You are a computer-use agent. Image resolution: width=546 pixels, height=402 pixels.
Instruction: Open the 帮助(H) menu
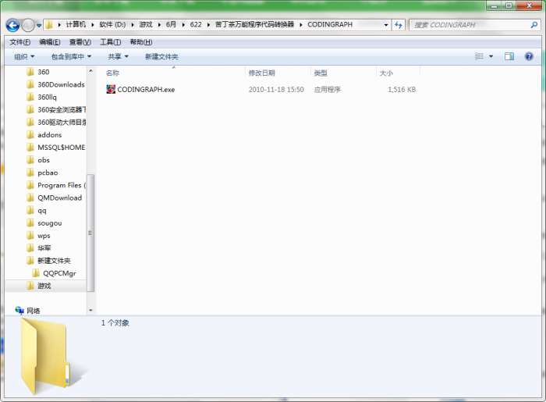point(141,42)
